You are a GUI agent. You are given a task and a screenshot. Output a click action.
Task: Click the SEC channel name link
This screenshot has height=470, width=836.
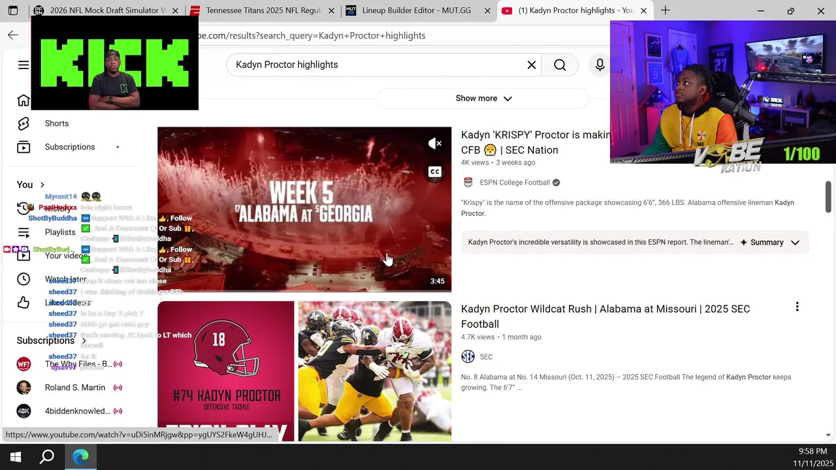[486, 357]
